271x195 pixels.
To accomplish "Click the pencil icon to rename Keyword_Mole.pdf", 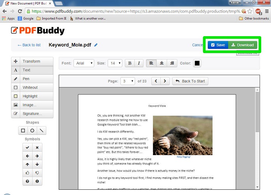I will tap(96, 45).
